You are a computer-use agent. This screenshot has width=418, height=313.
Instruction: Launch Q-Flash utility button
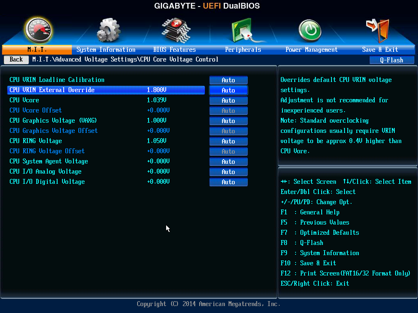391,60
